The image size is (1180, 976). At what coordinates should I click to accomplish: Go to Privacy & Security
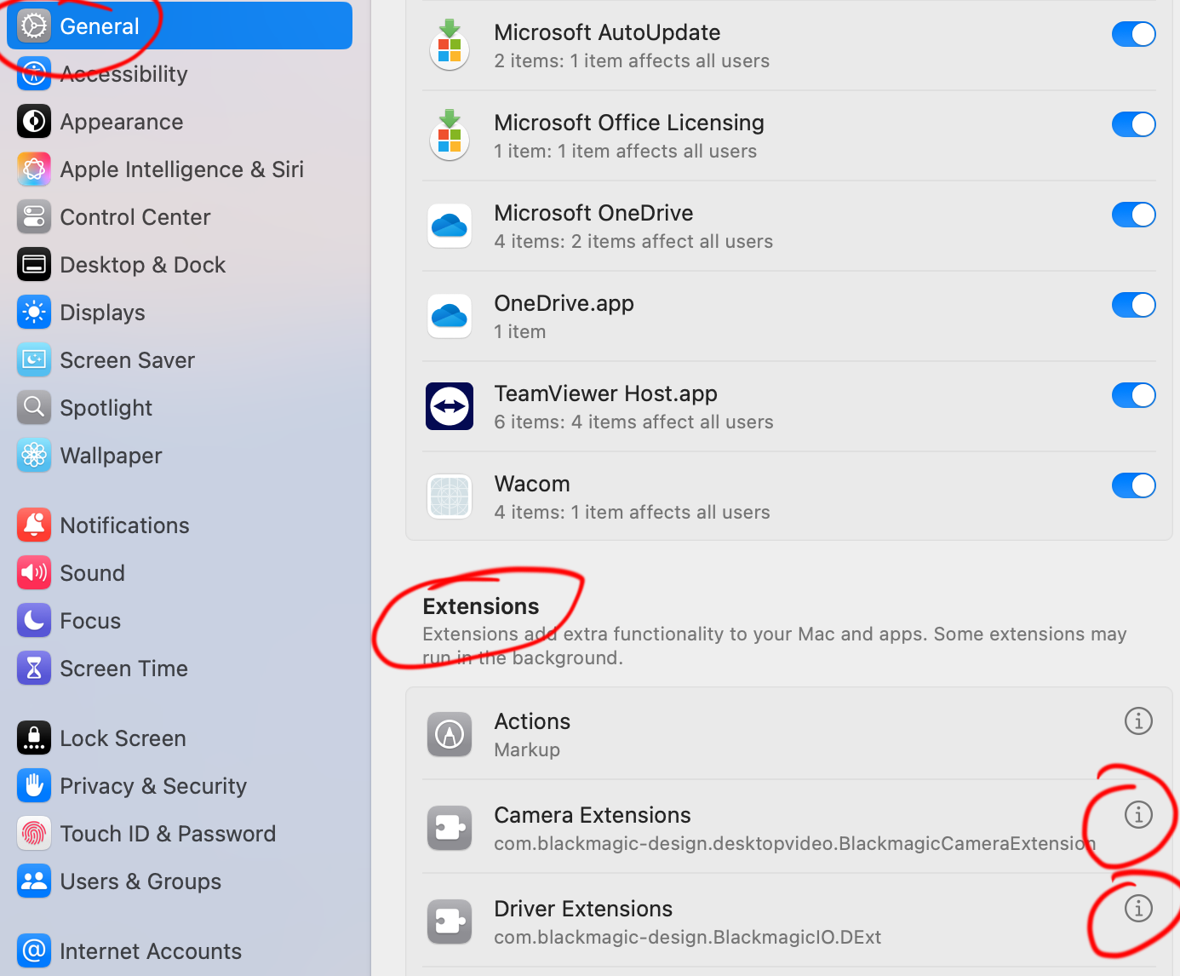(180, 786)
